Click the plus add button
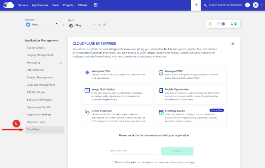This screenshot has height=168, width=265. [196, 5]
